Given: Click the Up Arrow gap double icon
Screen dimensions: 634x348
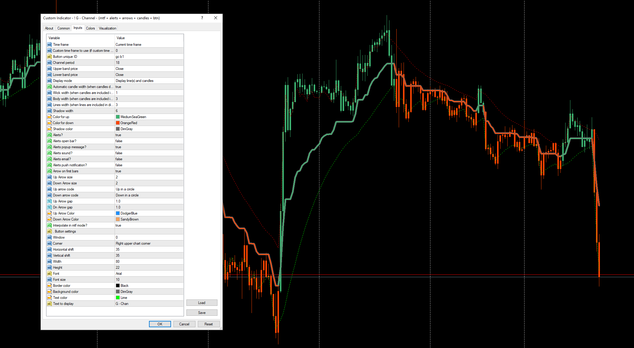Looking at the screenshot, I should (49, 201).
